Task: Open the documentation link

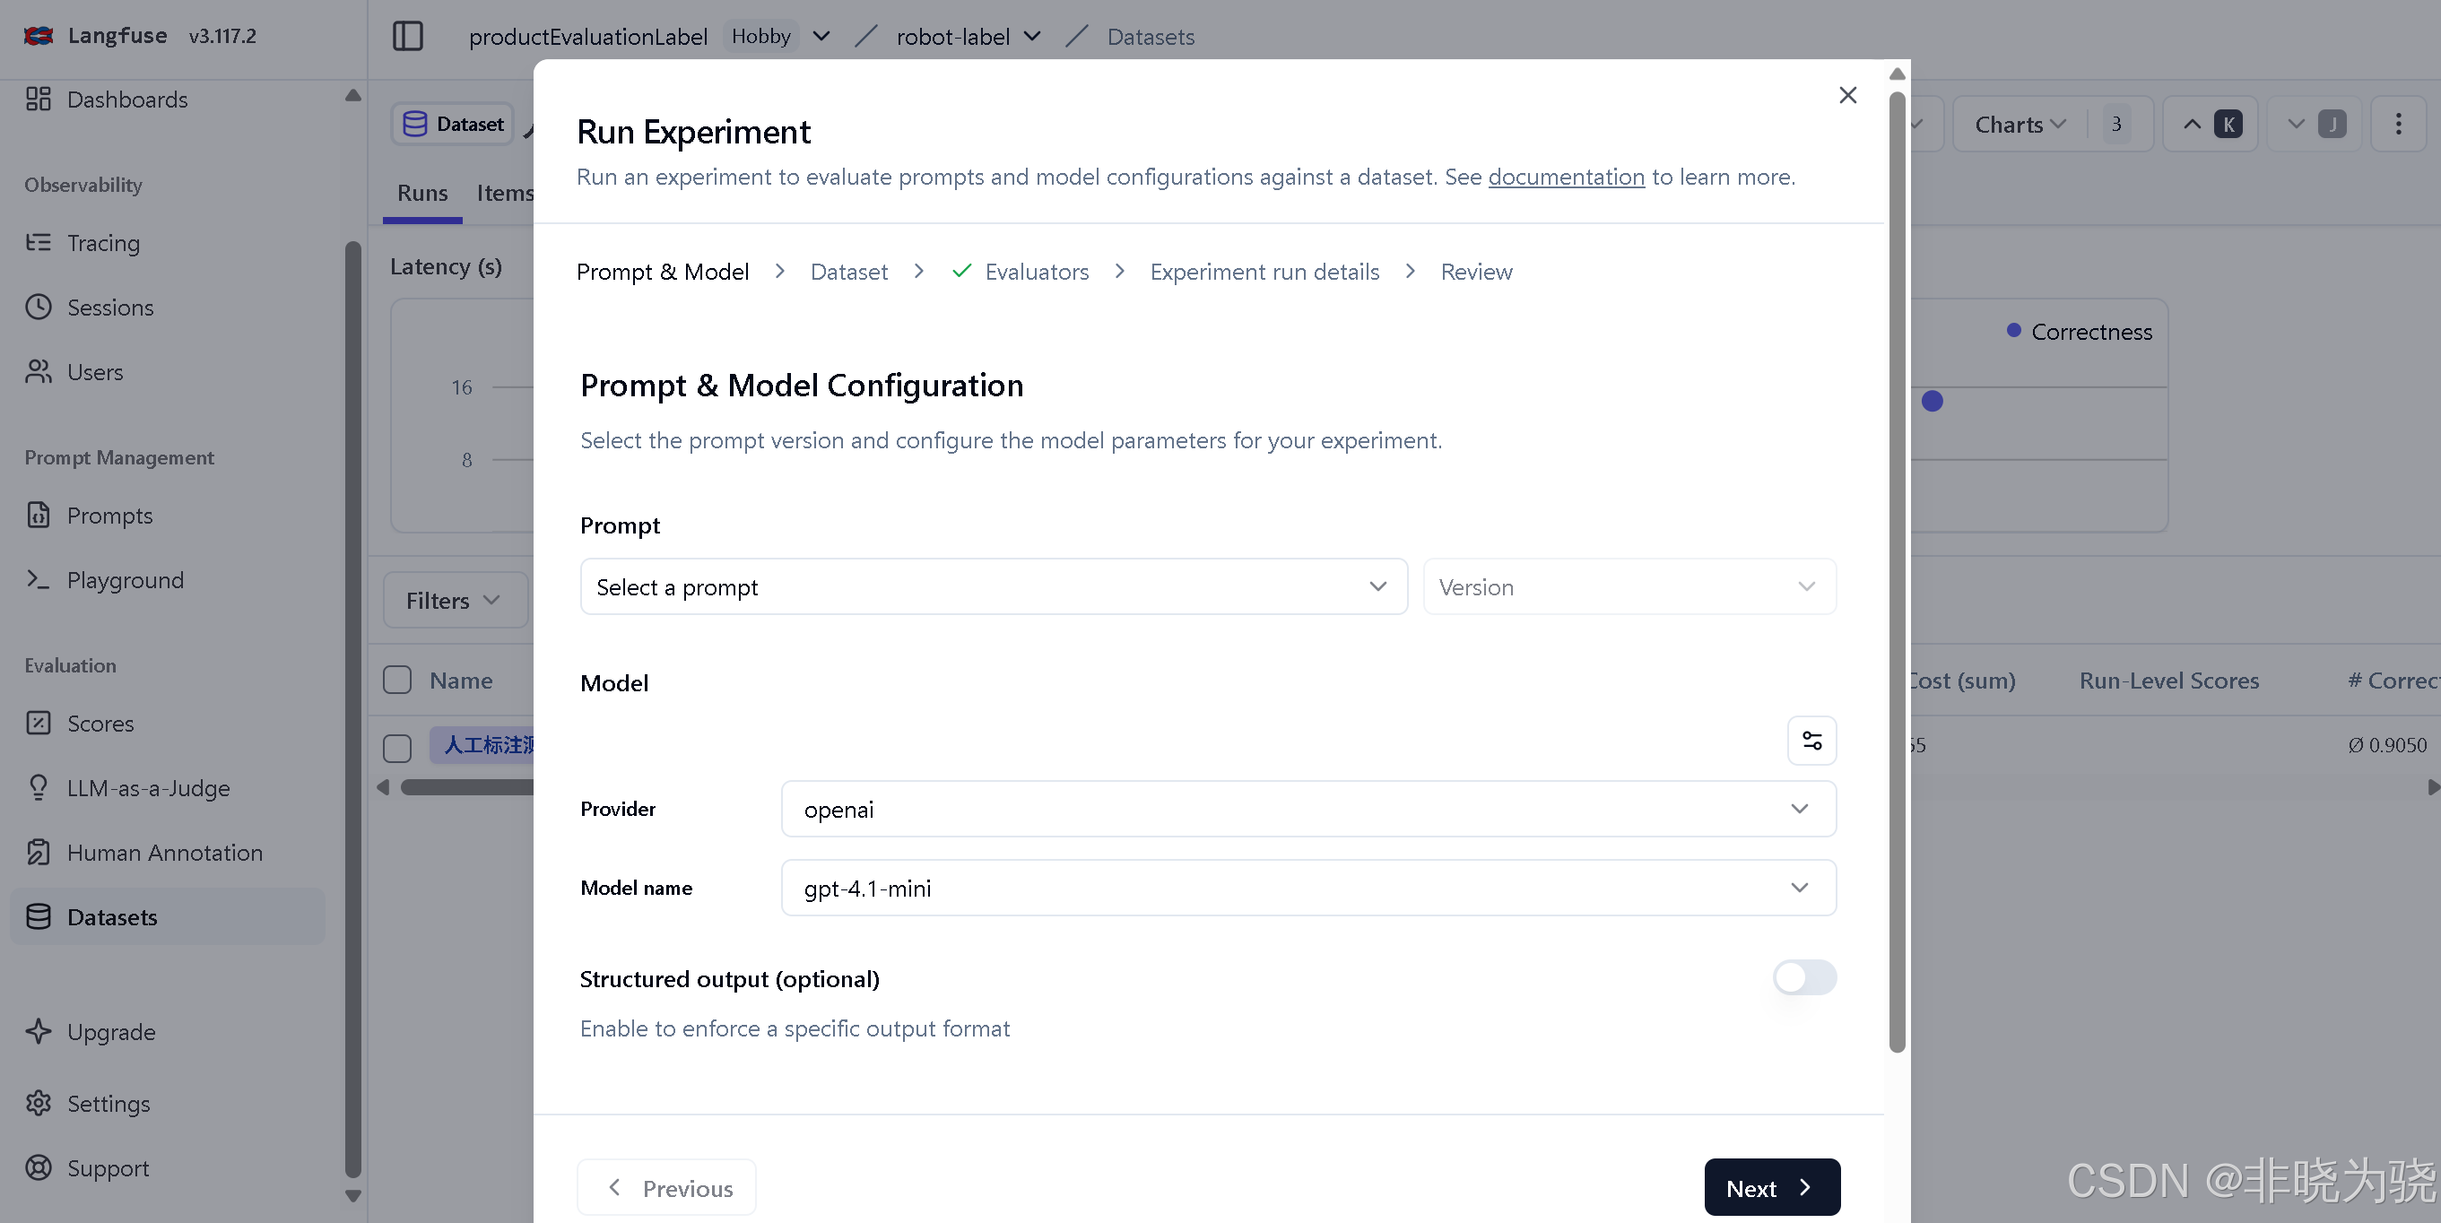Action: [1566, 178]
